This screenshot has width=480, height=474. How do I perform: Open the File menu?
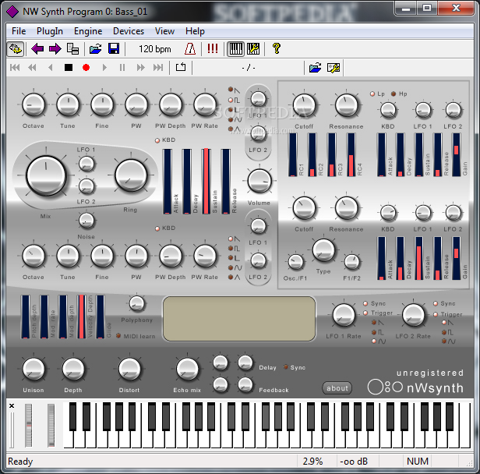(19, 31)
